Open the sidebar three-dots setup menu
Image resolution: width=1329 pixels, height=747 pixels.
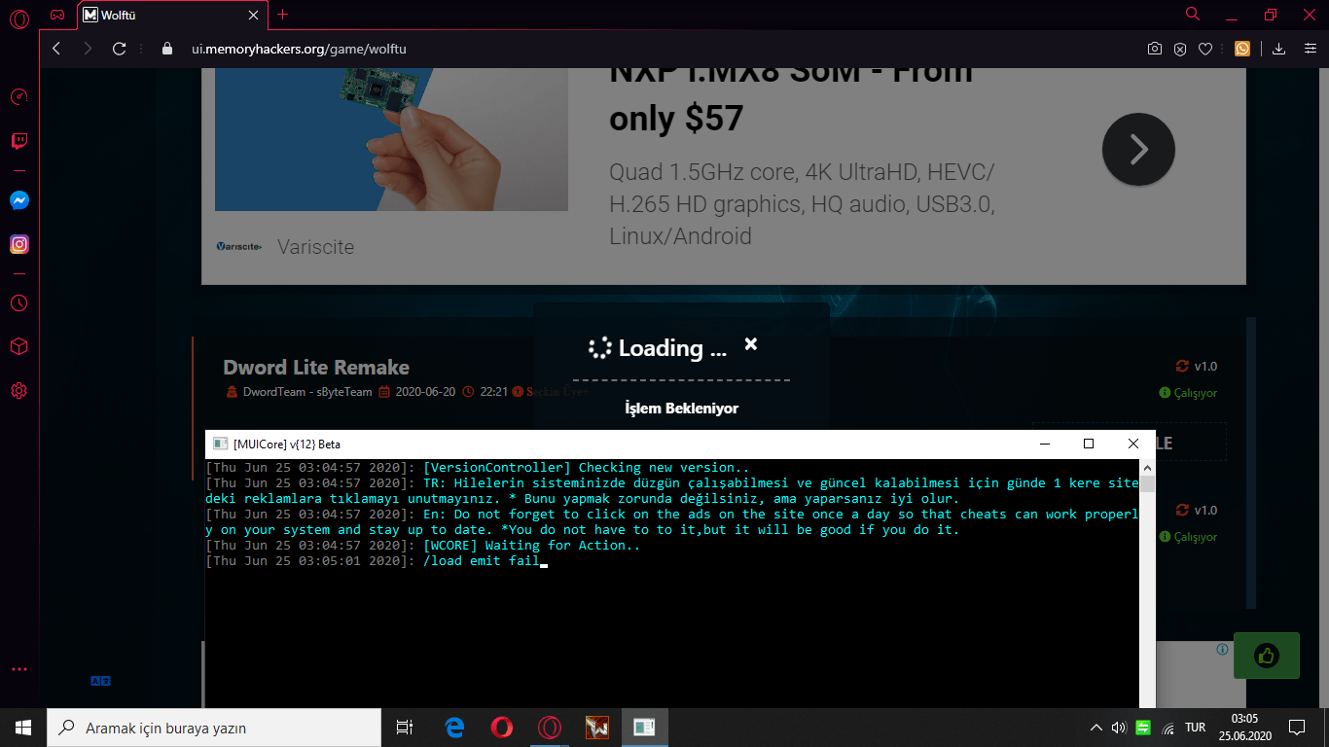pos(18,669)
